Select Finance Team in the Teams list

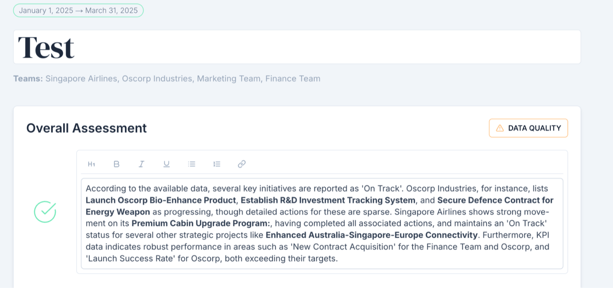click(293, 79)
